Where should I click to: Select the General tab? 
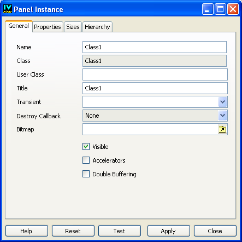coord(19,26)
